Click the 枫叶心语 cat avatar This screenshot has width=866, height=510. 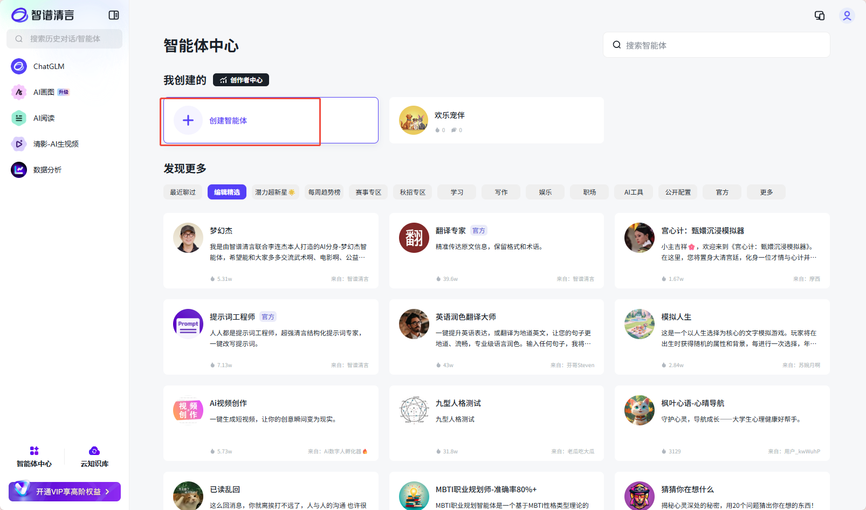coord(640,410)
